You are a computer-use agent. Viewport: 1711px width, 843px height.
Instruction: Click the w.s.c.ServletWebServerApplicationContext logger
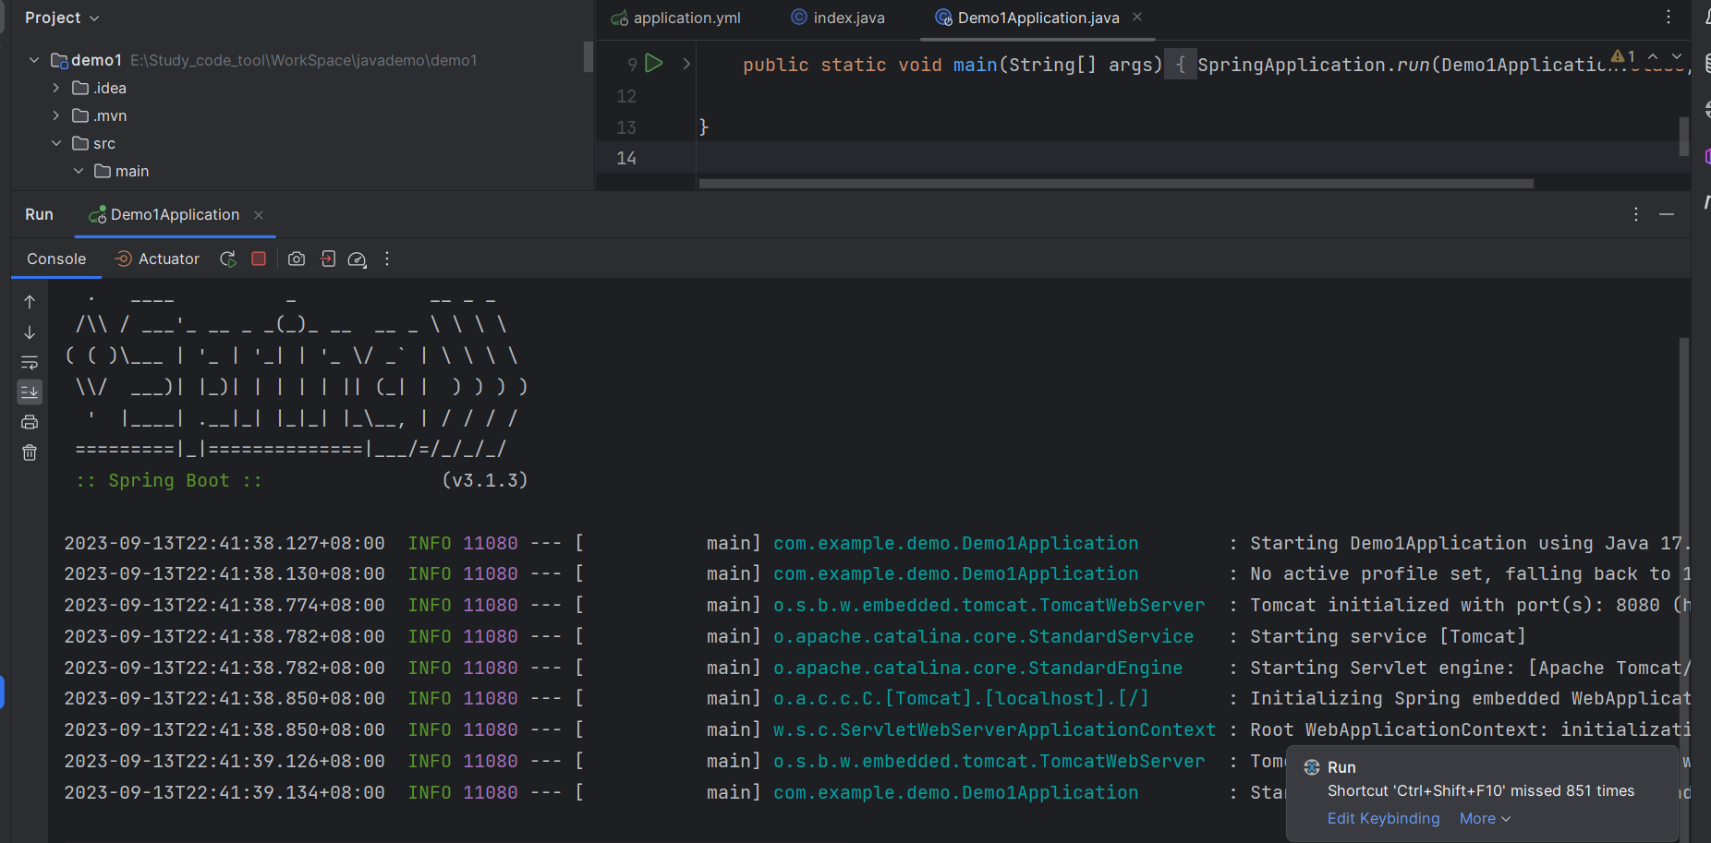(995, 729)
